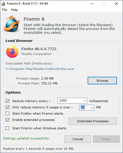The width and height of the screenshot is (123, 153).
Task: Click the large Firemin globe logo
Action: [x=12, y=24]
